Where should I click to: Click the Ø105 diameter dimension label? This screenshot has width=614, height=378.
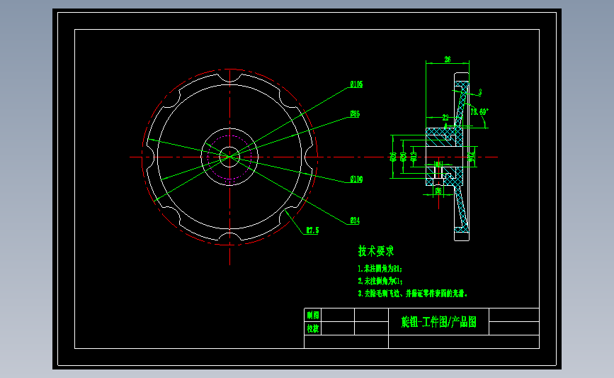356,84
